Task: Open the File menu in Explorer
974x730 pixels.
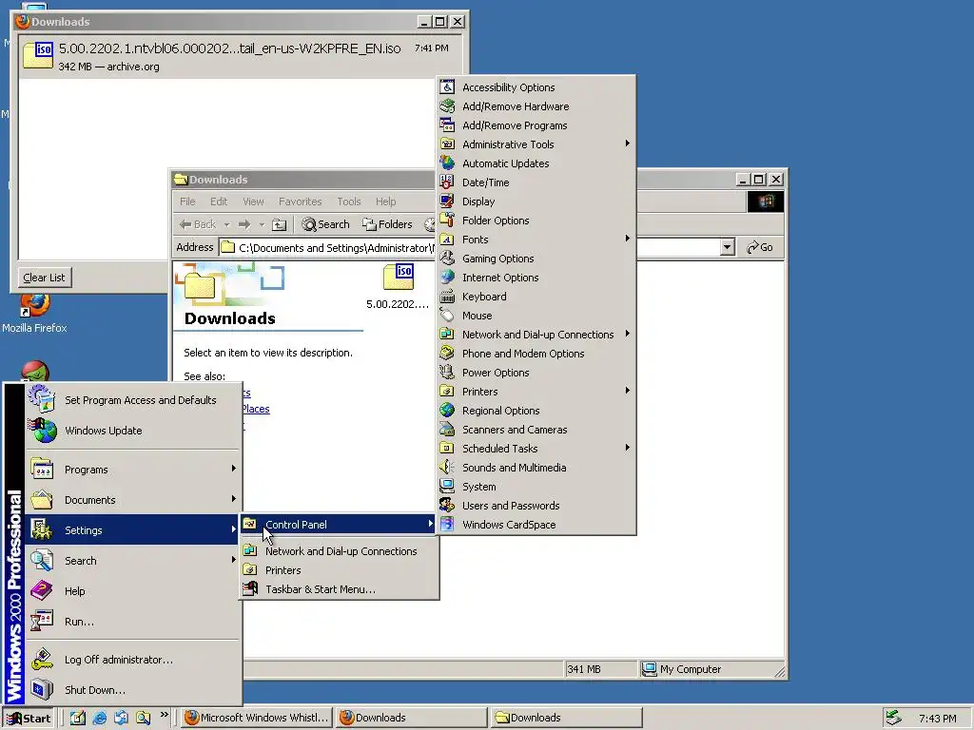Action: click(187, 202)
